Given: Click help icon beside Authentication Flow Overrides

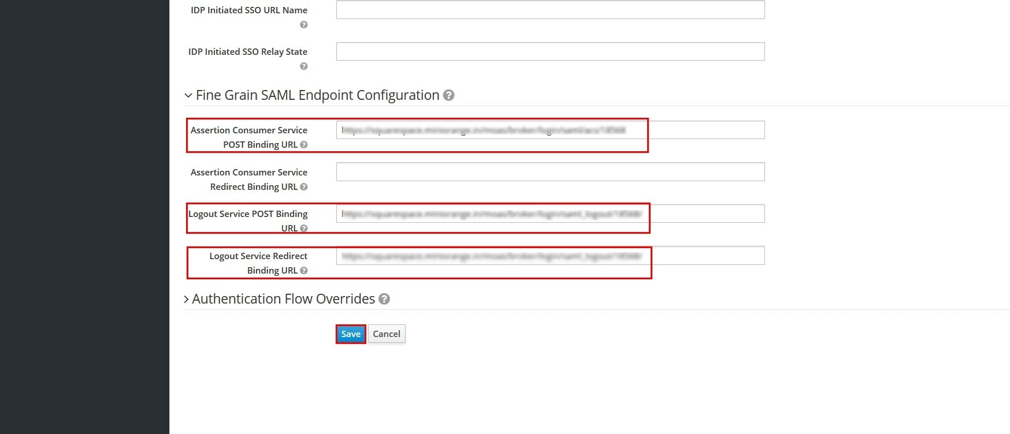Looking at the screenshot, I should click(x=384, y=299).
